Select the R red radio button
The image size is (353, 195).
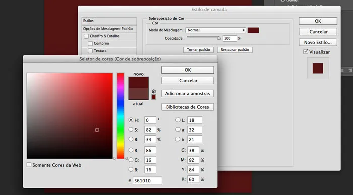(x=131, y=150)
